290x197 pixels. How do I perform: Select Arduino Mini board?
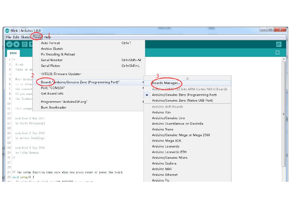pos(187,169)
